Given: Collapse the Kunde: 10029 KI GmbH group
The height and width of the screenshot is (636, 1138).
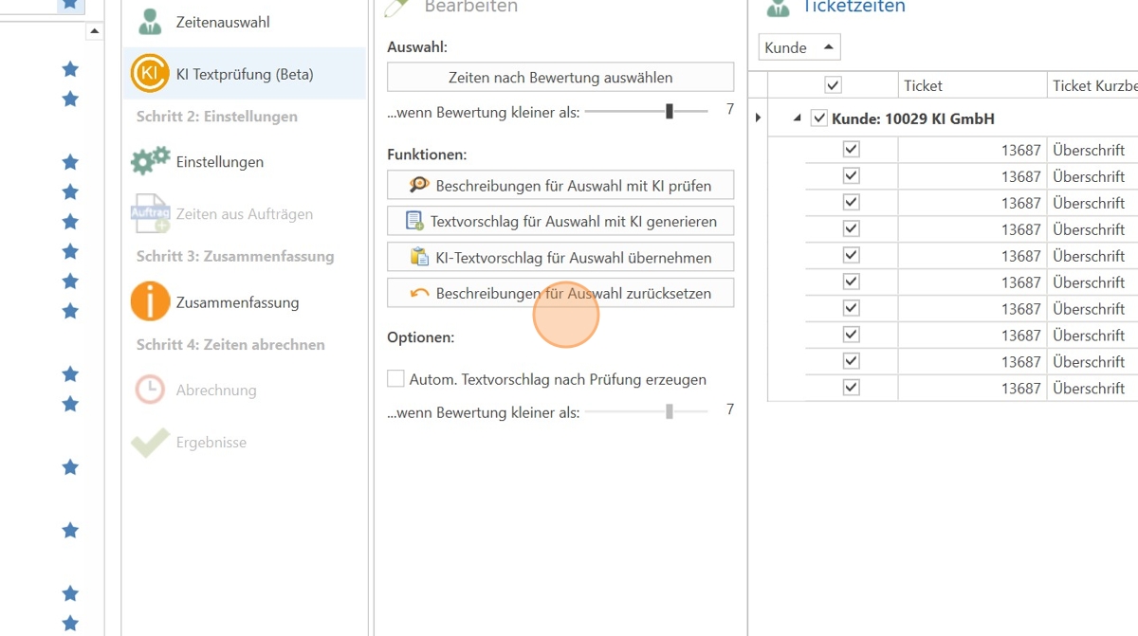Looking at the screenshot, I should pyautogui.click(x=796, y=118).
